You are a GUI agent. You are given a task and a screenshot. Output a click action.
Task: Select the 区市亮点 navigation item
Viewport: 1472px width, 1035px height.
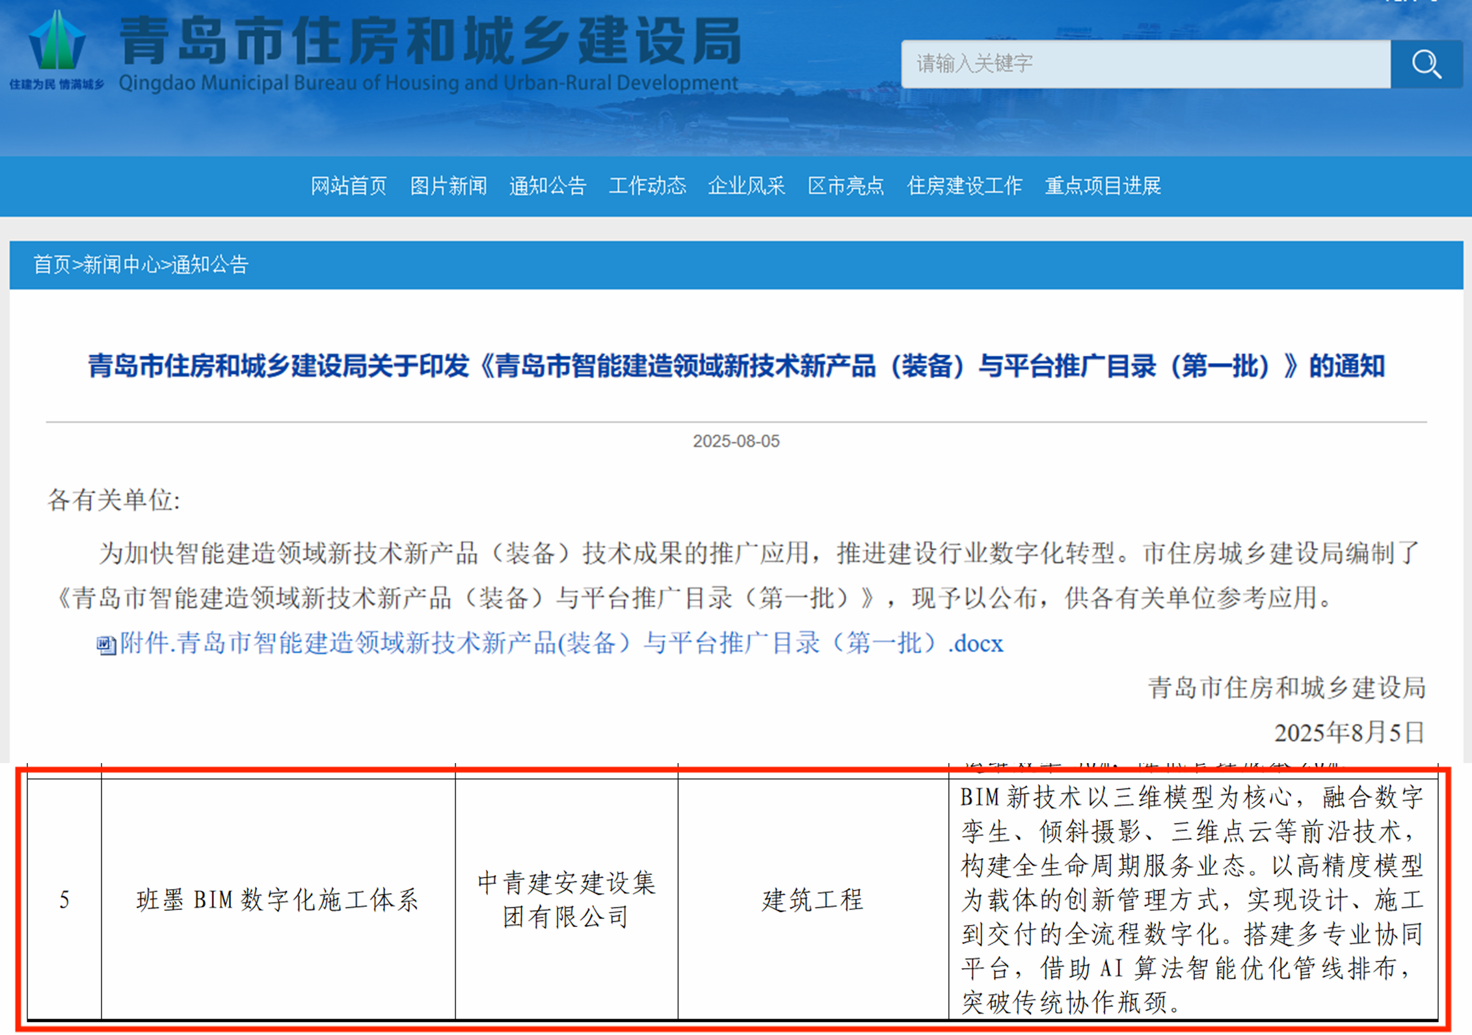pyautogui.click(x=846, y=186)
